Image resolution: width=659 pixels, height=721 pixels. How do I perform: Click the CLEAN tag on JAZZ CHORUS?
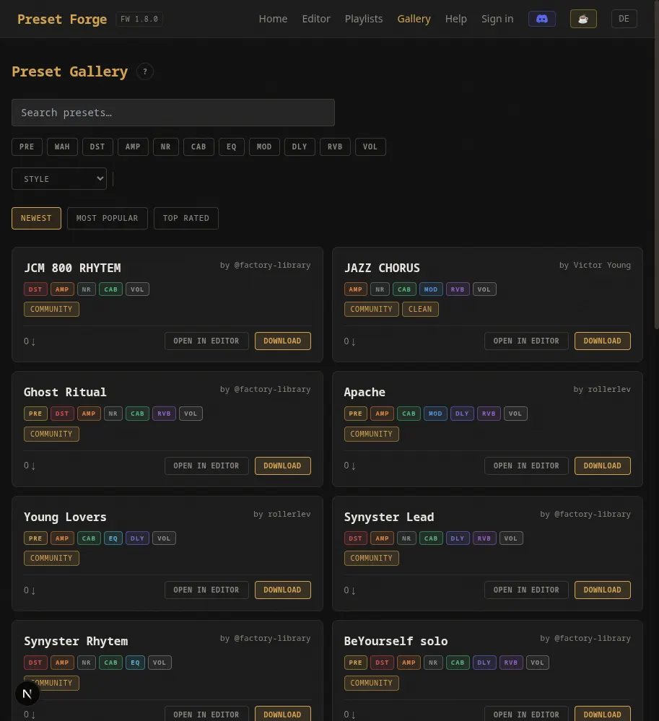coord(420,309)
